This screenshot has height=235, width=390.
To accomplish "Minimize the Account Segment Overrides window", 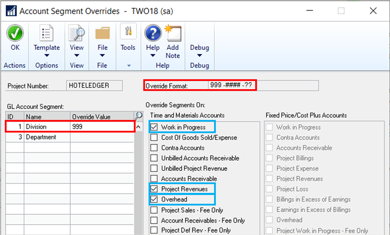I will (x=310, y=11).
